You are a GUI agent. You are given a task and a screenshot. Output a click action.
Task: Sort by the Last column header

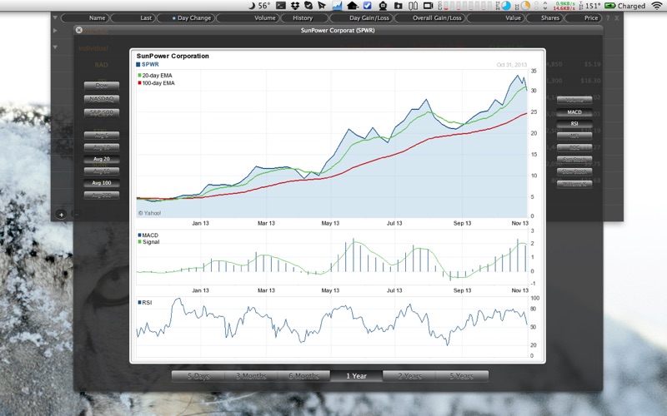pos(133,17)
